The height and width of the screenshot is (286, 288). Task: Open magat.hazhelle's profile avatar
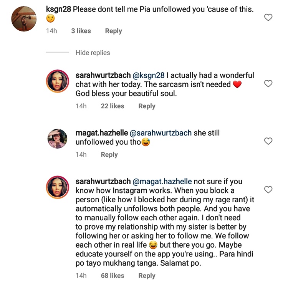tap(58, 139)
